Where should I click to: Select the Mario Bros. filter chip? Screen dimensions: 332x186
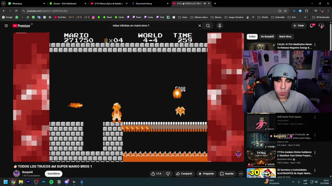286,36
